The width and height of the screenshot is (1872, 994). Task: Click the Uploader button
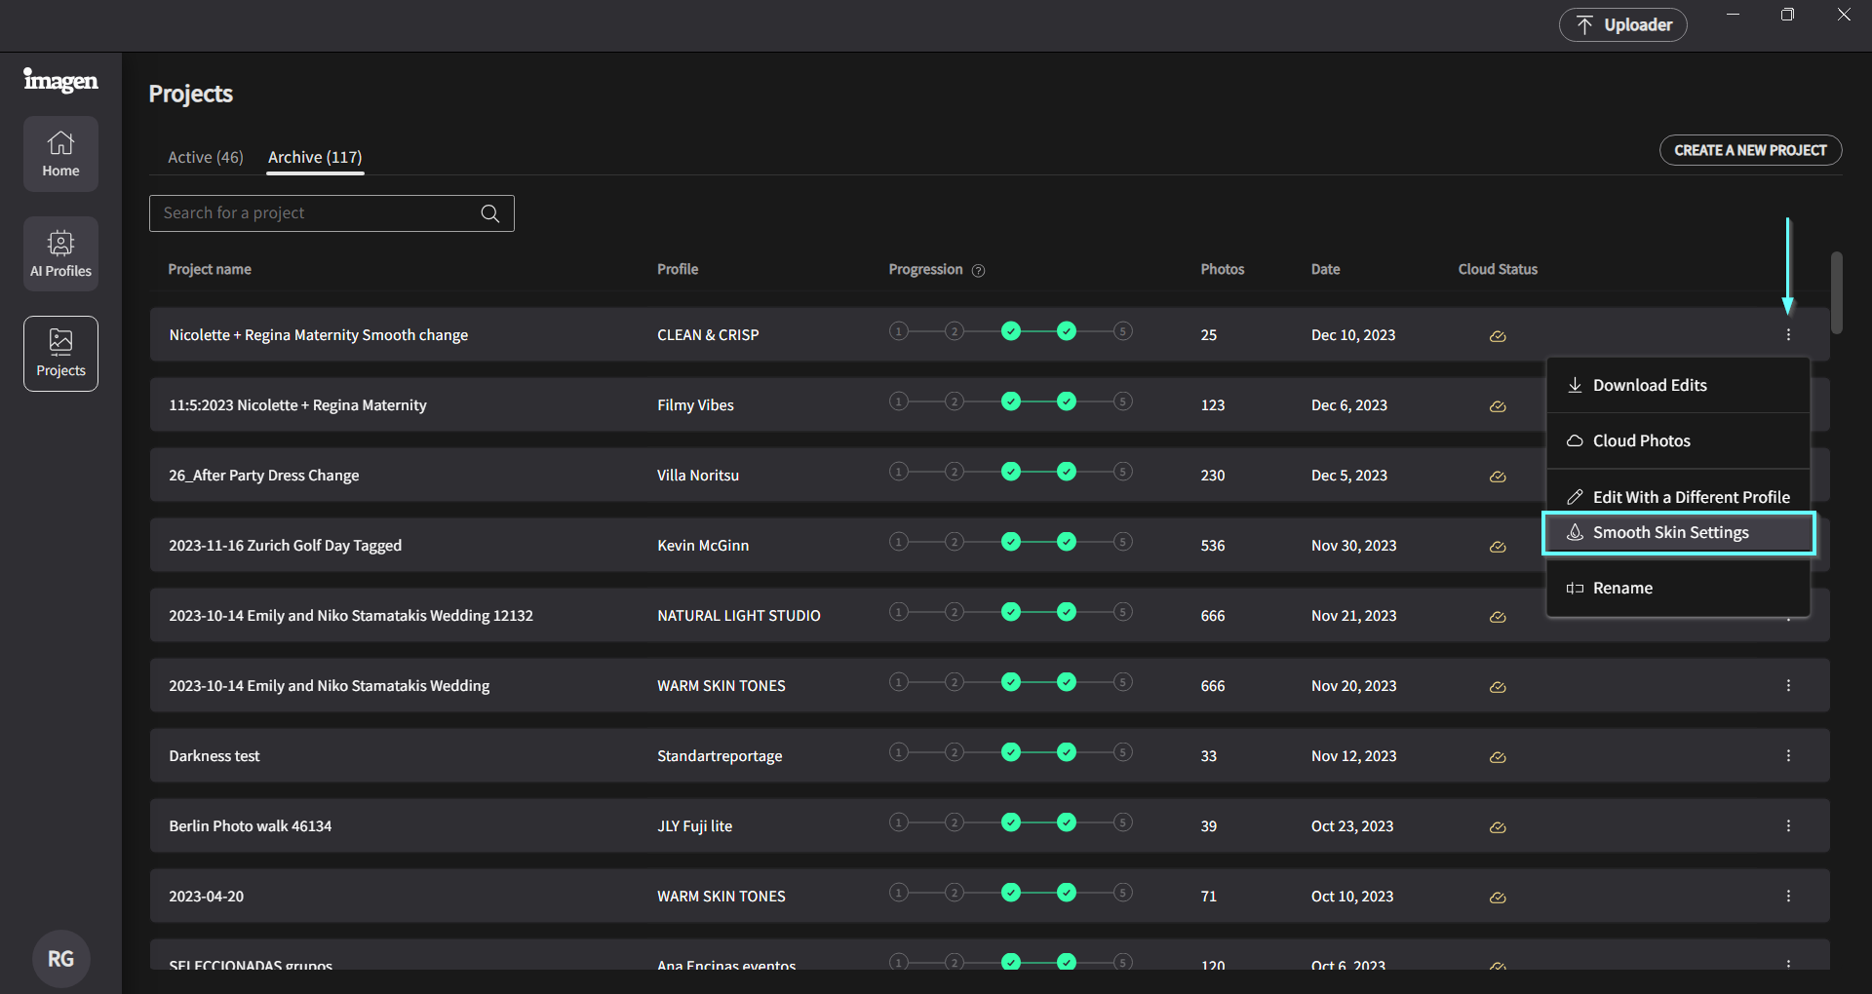[1622, 25]
